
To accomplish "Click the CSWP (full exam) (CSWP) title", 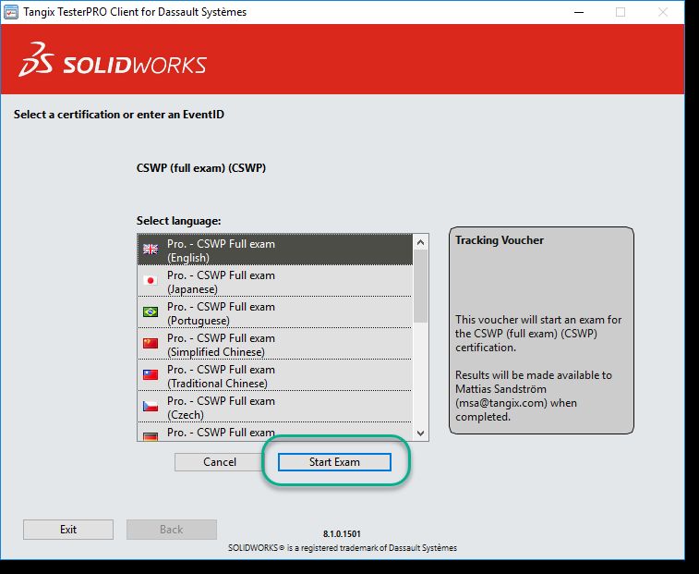I will coord(201,168).
